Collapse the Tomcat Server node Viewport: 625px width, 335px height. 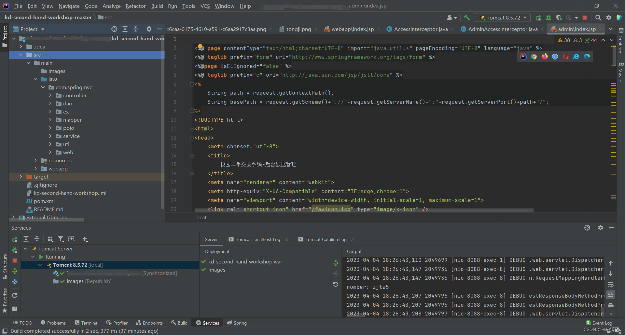[25, 248]
